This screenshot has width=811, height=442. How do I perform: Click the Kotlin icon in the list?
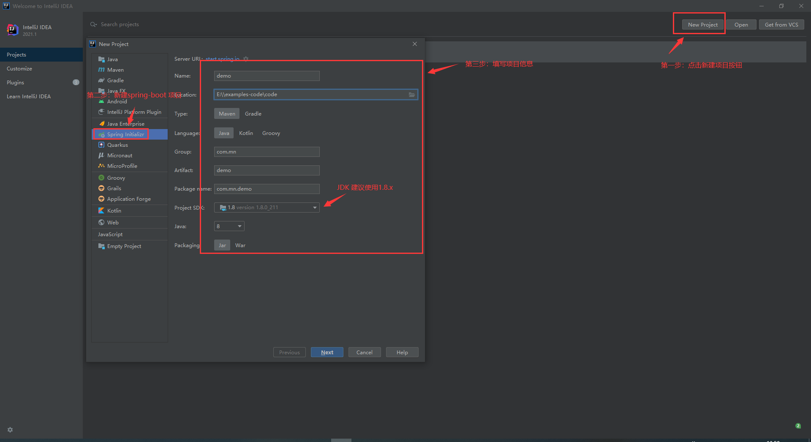click(101, 211)
